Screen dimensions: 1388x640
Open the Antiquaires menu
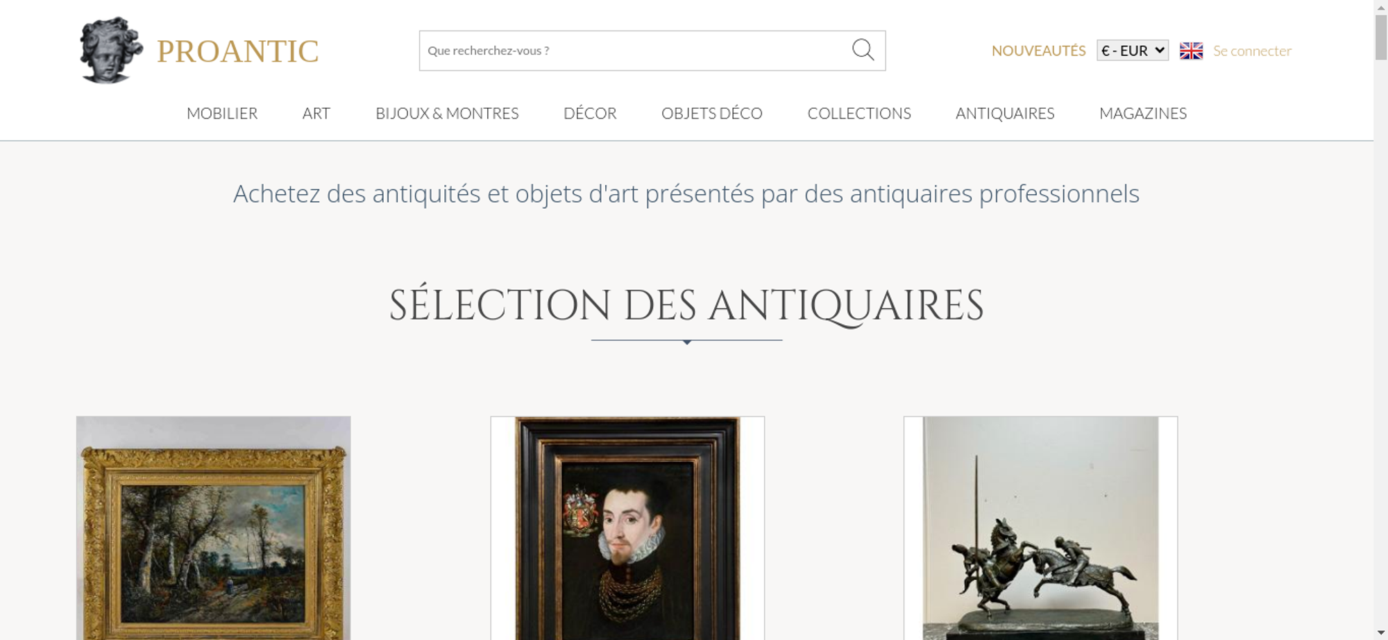[x=1005, y=113]
